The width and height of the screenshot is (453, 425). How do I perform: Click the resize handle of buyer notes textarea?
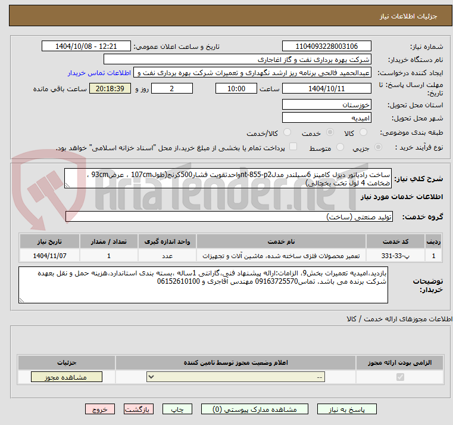[21, 300]
